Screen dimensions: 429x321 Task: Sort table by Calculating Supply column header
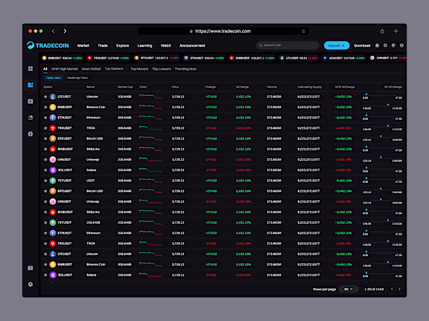coord(309,87)
